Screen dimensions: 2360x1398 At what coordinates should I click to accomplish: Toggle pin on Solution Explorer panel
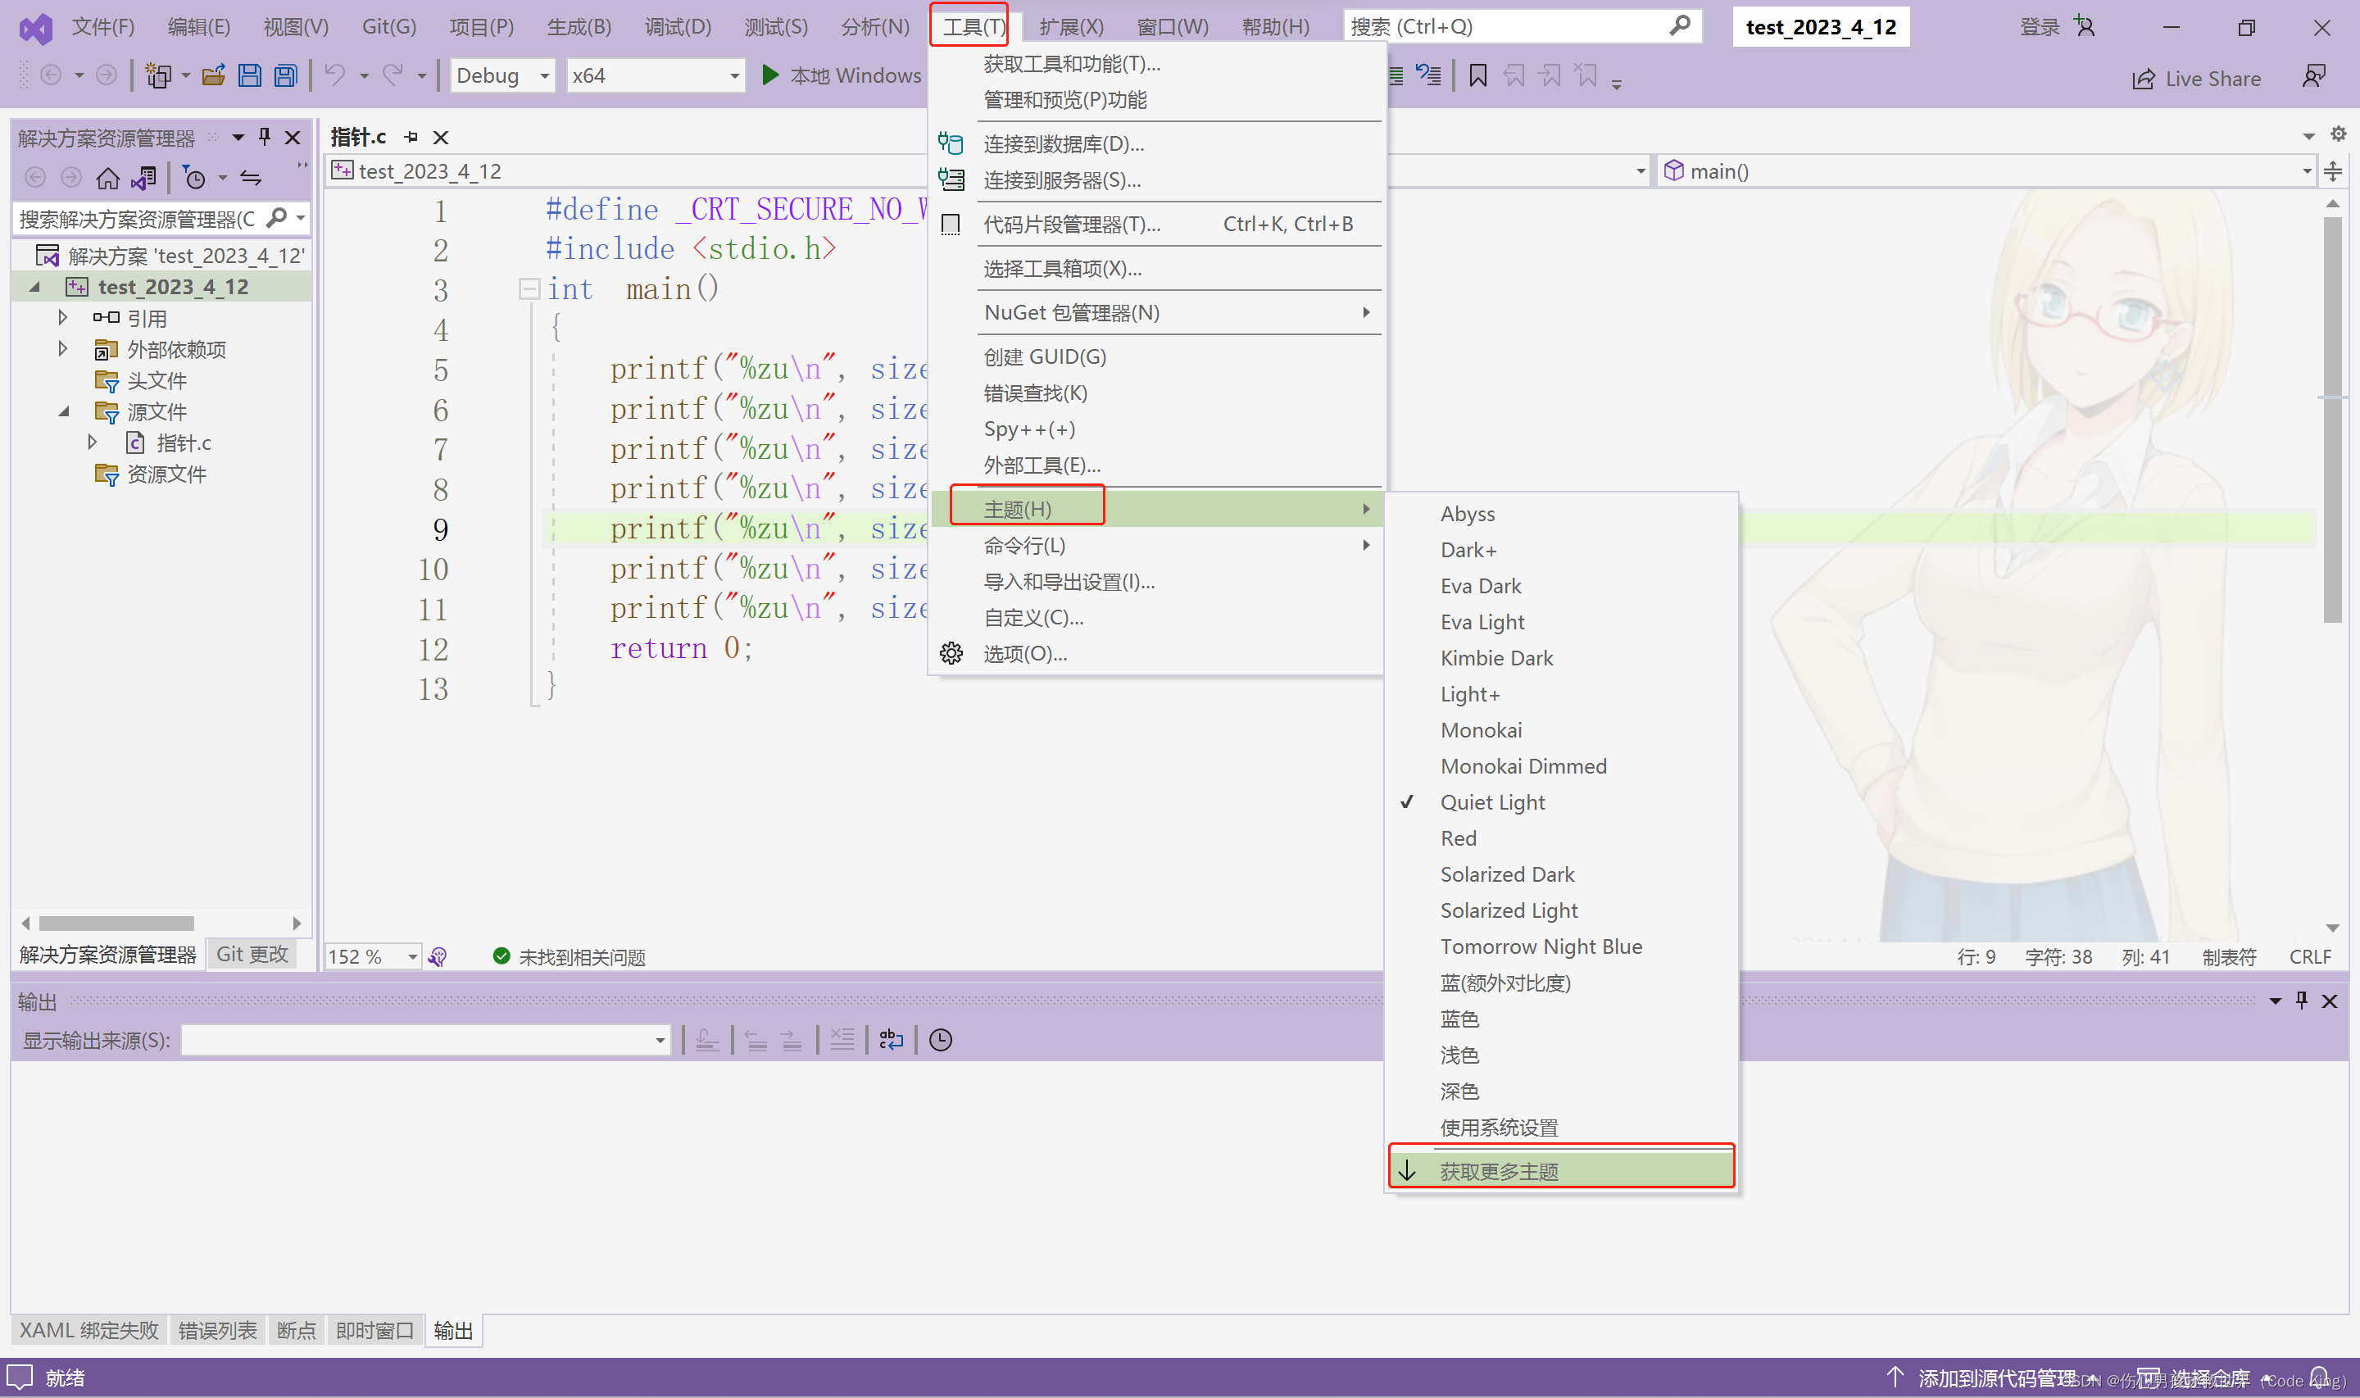265,138
